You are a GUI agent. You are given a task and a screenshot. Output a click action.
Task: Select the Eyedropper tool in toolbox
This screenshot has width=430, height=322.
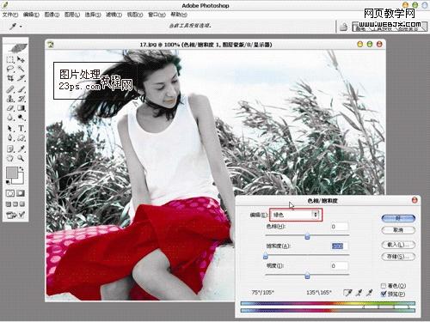(x=21, y=149)
